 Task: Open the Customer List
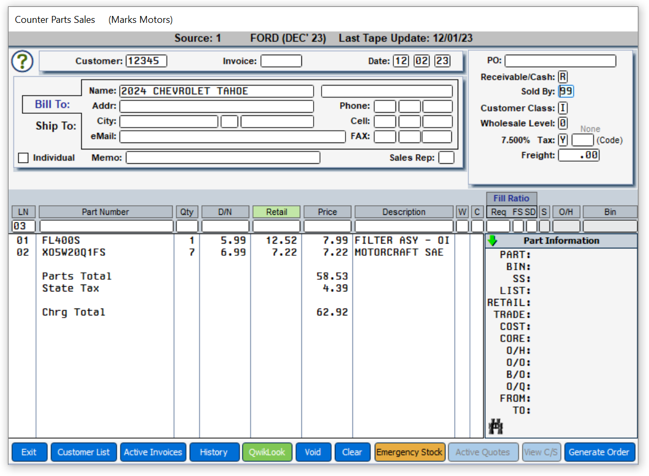83,452
